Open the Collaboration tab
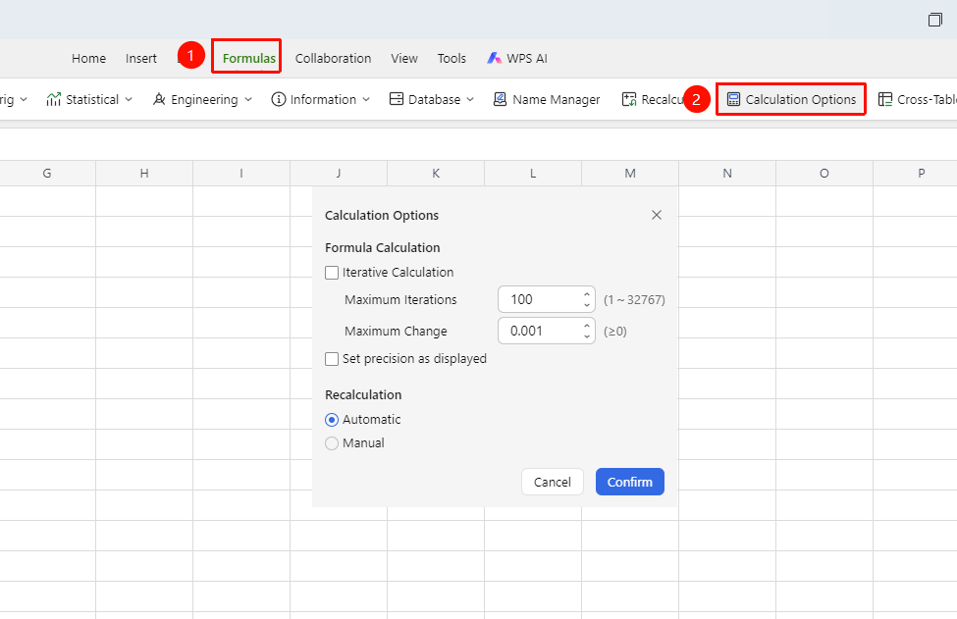 (334, 58)
